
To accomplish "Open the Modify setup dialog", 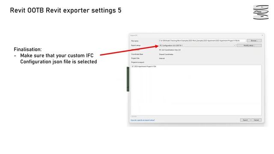I will 249,45.
